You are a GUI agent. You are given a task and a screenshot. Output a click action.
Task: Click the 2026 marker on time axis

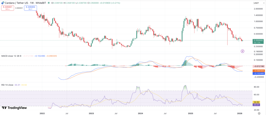click(x=240, y=113)
